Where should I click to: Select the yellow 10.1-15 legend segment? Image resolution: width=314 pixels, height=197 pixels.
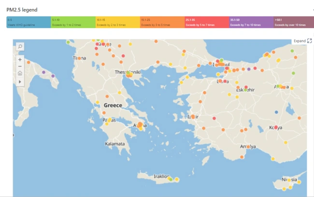118,22
